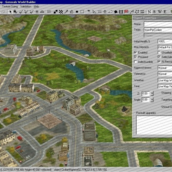Click the Pre-built upgrades list box
172x172 pixels.
point(154,125)
